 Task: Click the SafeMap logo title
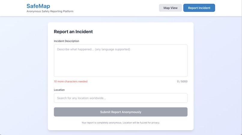coord(38,6)
